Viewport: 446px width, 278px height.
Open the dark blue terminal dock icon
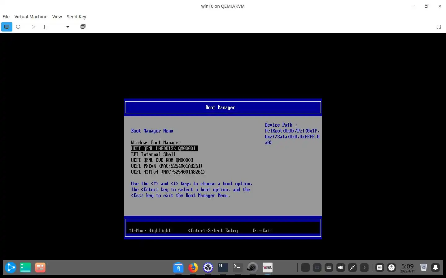tap(223, 267)
